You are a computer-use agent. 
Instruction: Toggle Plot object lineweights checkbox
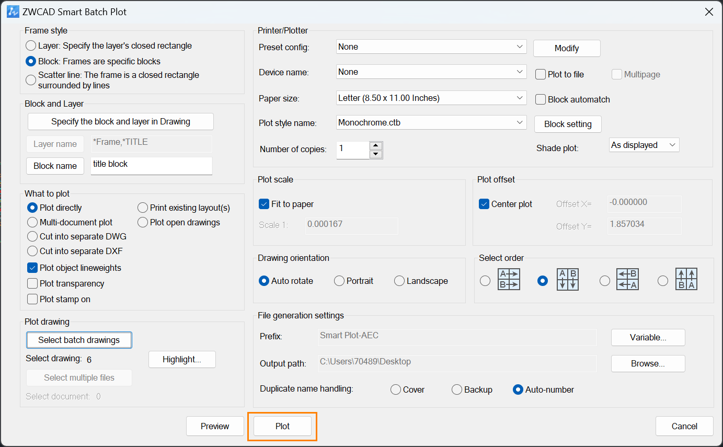tap(32, 268)
